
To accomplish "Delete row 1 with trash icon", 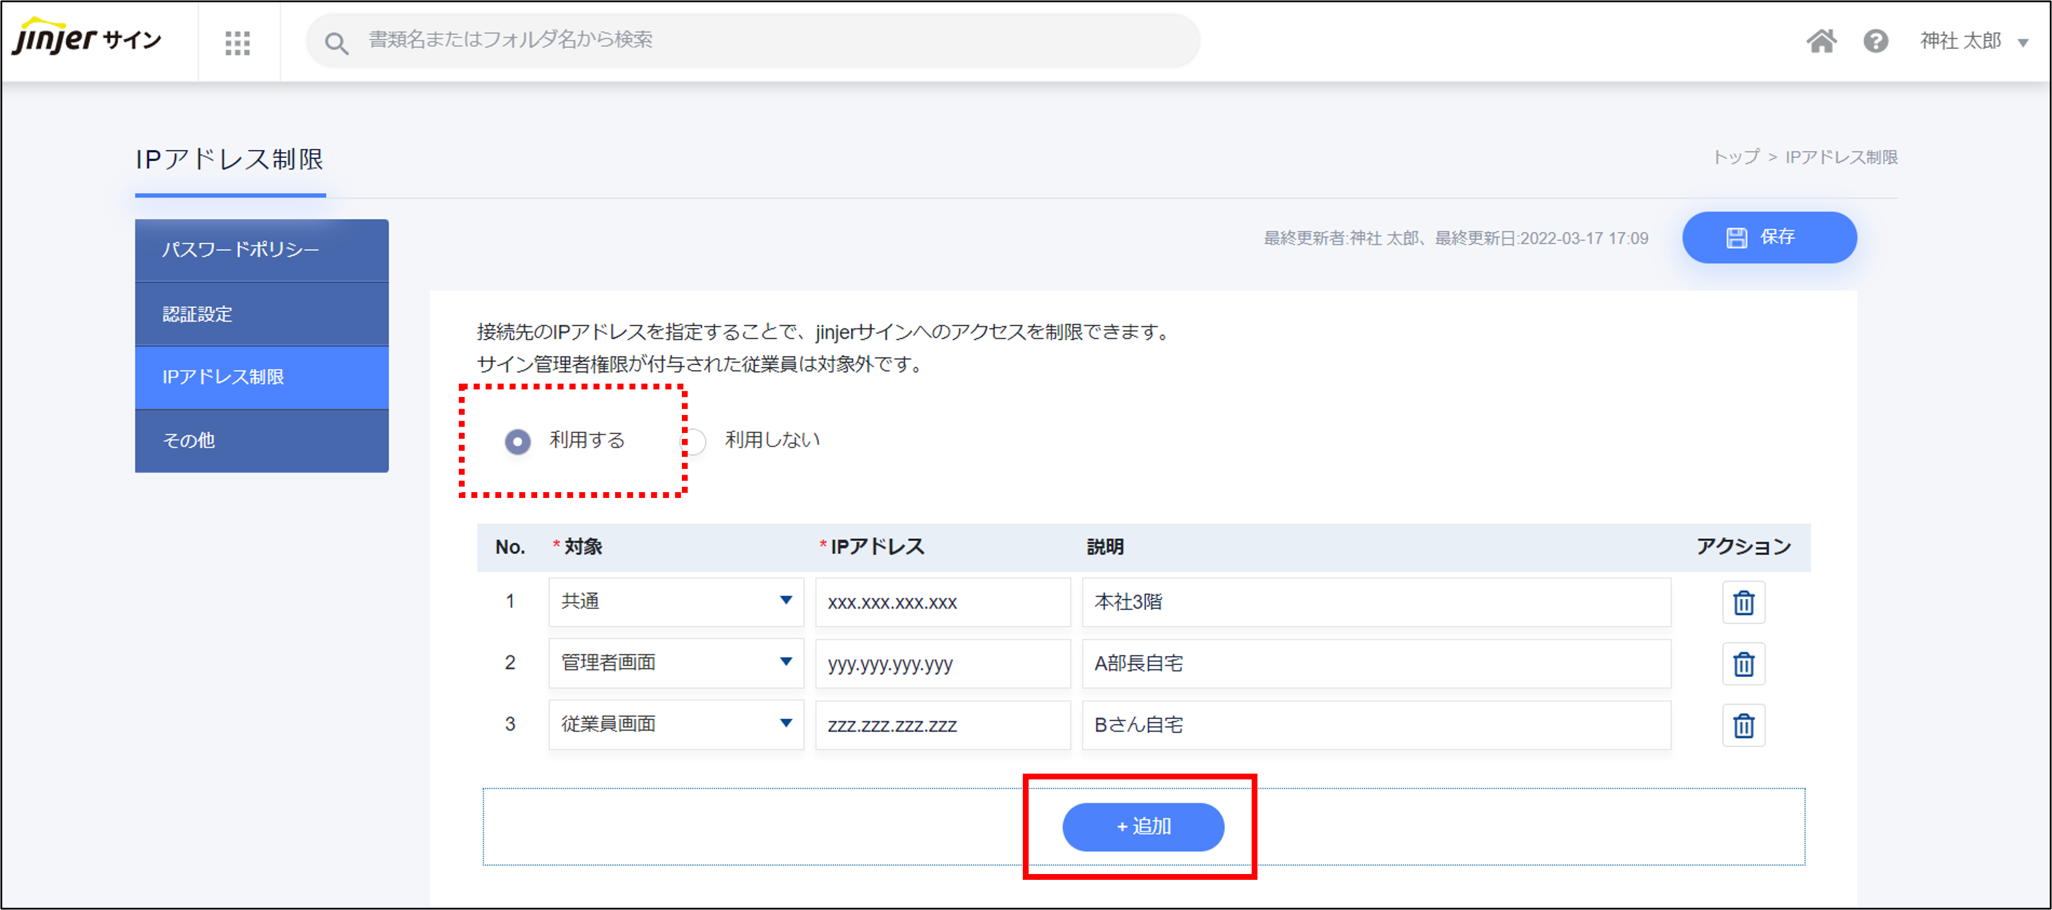I will click(1743, 602).
